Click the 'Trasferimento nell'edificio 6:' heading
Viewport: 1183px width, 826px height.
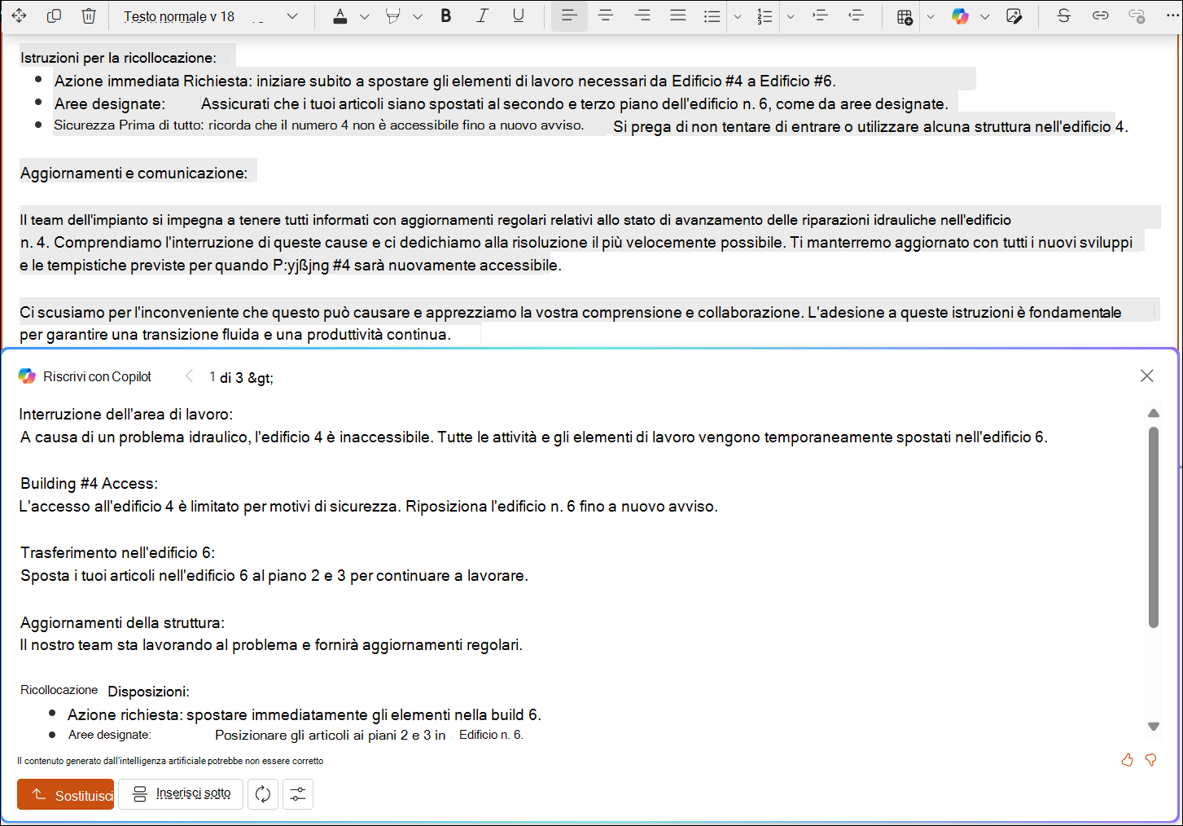(118, 553)
